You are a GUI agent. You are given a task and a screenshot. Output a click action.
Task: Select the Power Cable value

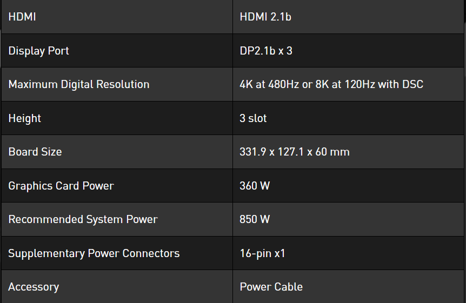point(271,287)
